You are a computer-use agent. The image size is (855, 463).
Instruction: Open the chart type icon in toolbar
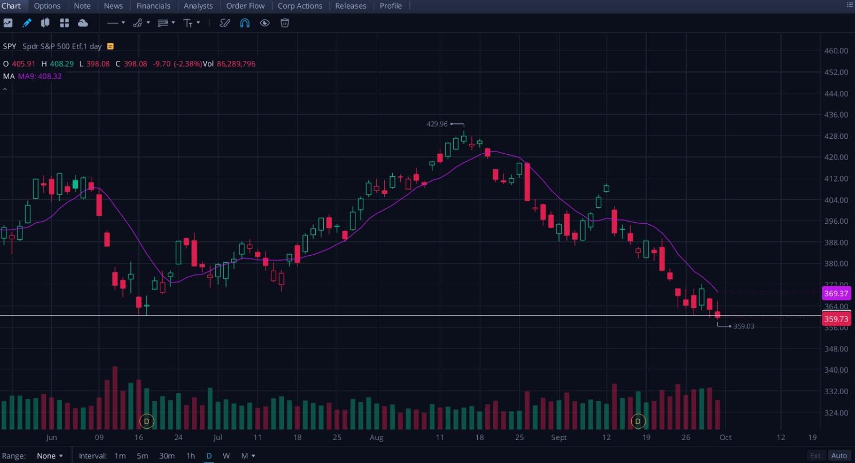pyautogui.click(x=8, y=23)
